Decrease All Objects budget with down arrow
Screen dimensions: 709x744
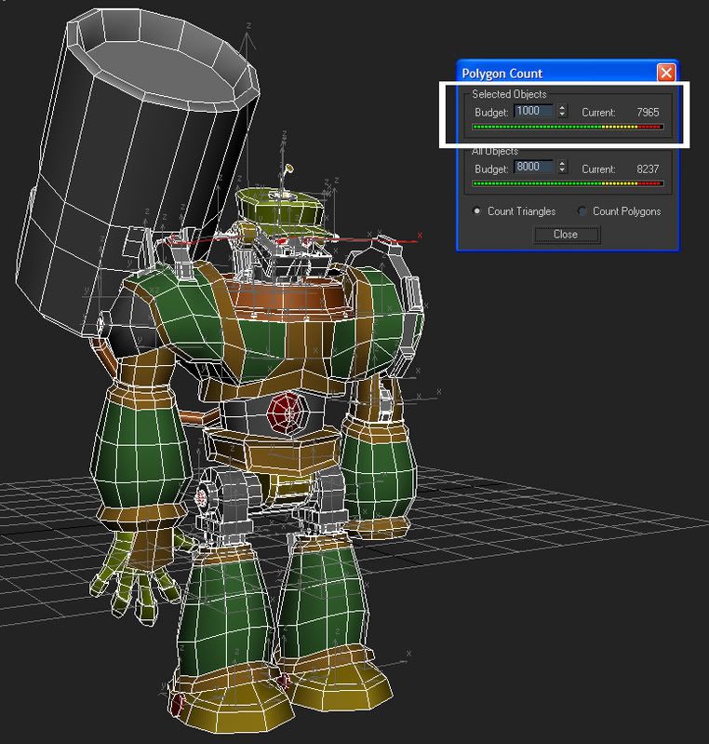click(562, 172)
